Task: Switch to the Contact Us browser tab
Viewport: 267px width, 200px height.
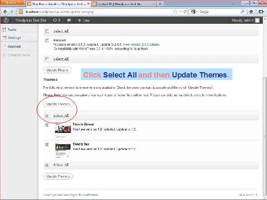Action: click(x=121, y=4)
